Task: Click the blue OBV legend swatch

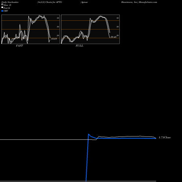Action: (2, 11)
